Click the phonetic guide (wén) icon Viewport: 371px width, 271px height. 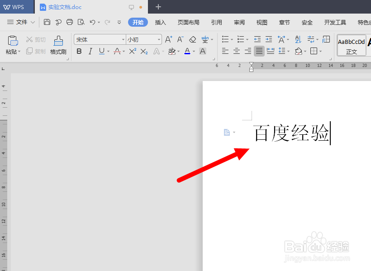pos(205,39)
